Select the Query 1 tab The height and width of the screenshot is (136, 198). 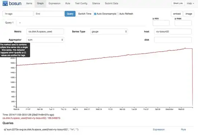click(9, 23)
